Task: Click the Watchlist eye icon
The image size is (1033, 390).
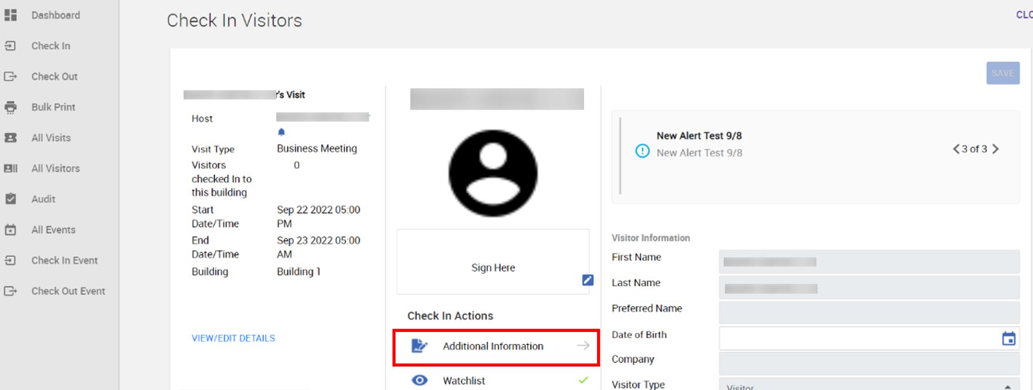Action: (420, 381)
